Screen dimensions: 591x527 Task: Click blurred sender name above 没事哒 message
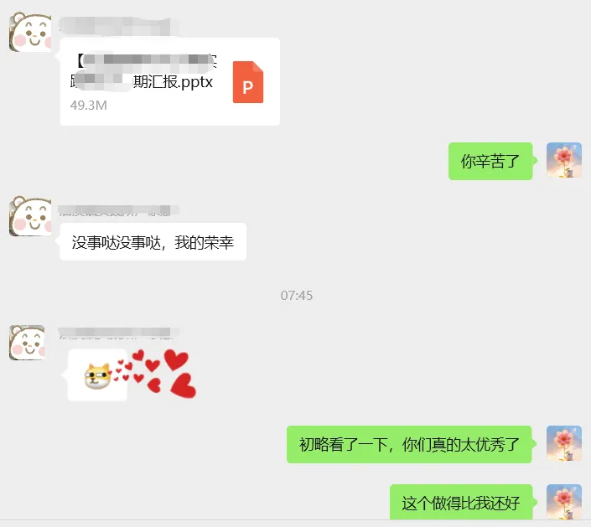(118, 211)
